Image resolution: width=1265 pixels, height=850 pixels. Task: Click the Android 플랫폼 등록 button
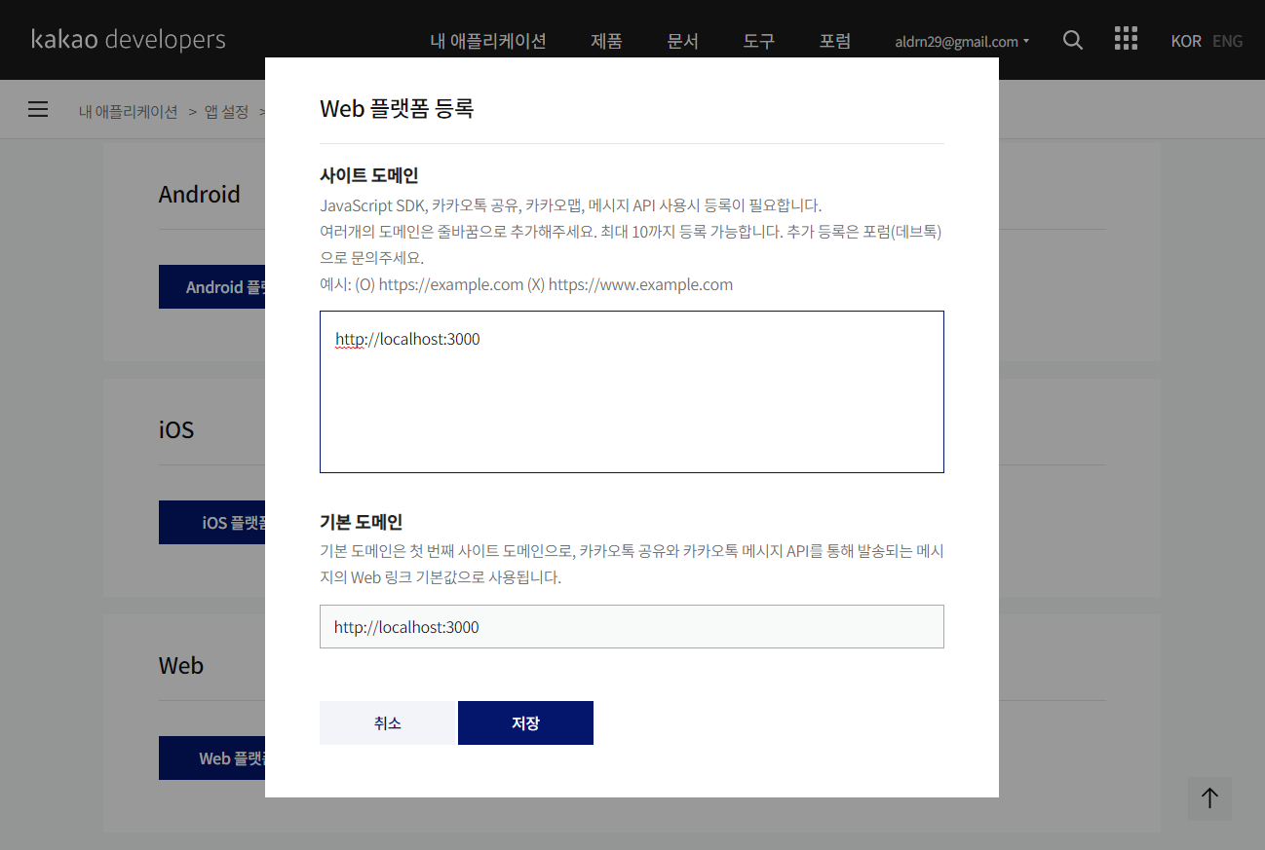pyautogui.click(x=211, y=287)
